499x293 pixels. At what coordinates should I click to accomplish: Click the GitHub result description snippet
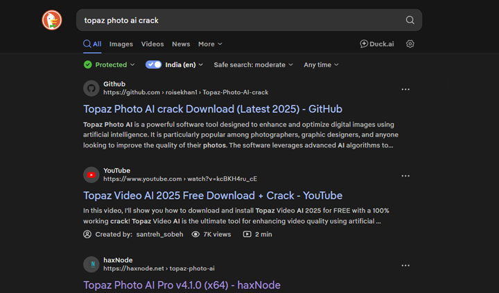click(241, 135)
